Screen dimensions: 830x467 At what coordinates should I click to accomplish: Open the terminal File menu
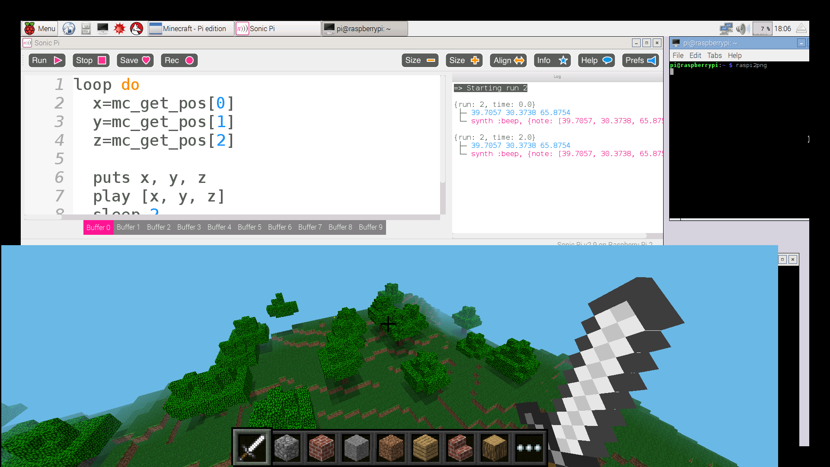click(x=678, y=55)
